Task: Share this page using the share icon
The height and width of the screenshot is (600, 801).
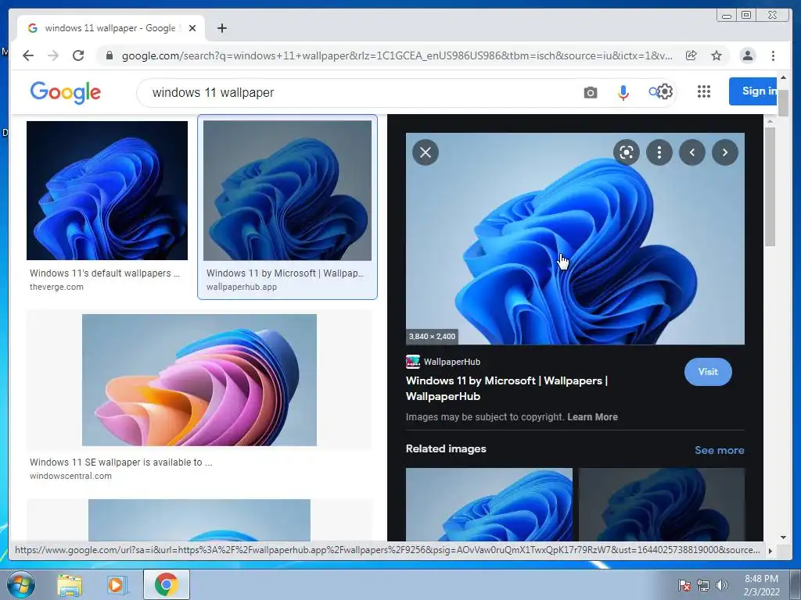Action: [x=691, y=55]
